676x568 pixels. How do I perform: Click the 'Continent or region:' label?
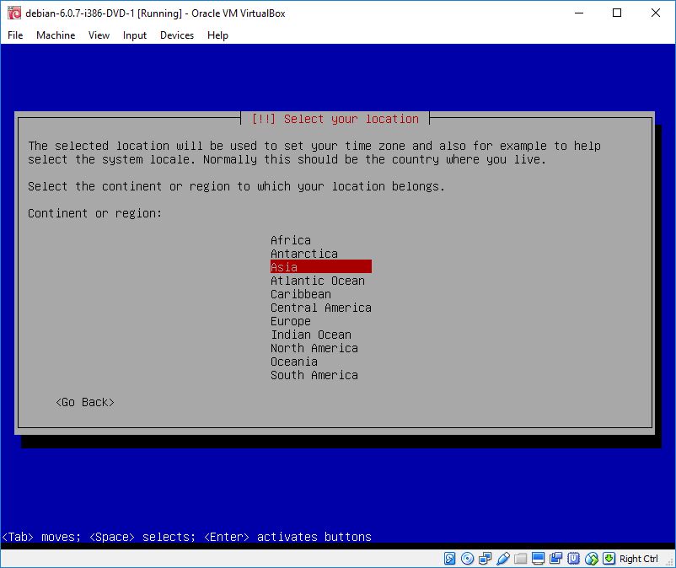(x=95, y=213)
